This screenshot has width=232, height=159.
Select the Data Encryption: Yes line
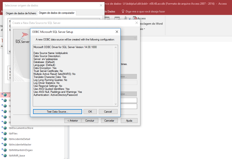[45, 68]
